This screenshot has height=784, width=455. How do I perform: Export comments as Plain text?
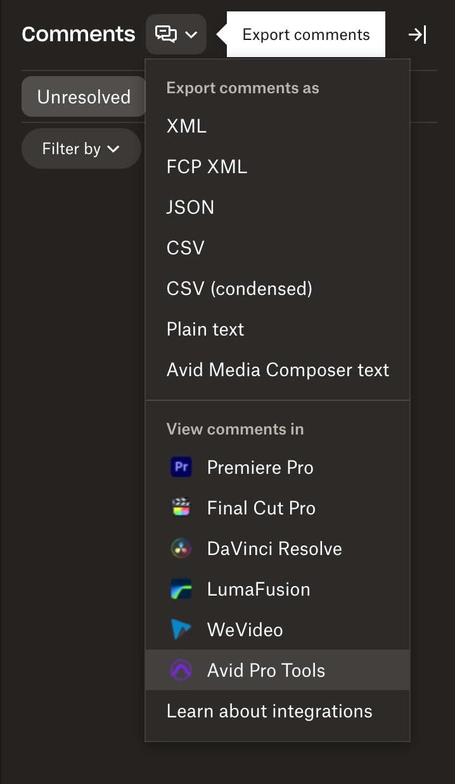coord(205,329)
